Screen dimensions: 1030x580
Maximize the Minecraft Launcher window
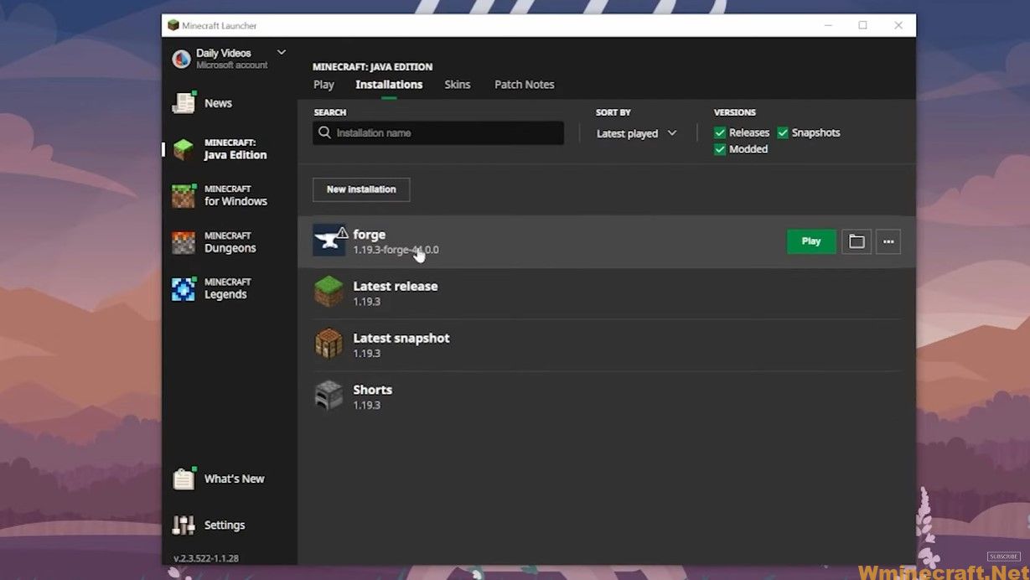[x=862, y=25]
